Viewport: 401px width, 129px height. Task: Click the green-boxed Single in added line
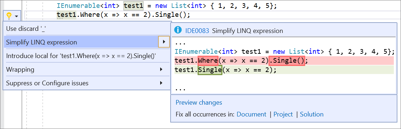(x=210, y=70)
